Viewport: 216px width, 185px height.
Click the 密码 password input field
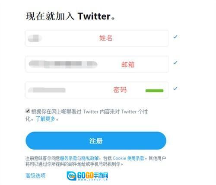(97, 90)
